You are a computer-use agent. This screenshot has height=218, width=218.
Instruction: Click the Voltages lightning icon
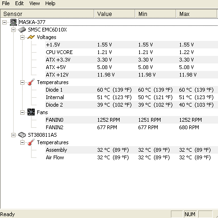(x=31, y=37)
